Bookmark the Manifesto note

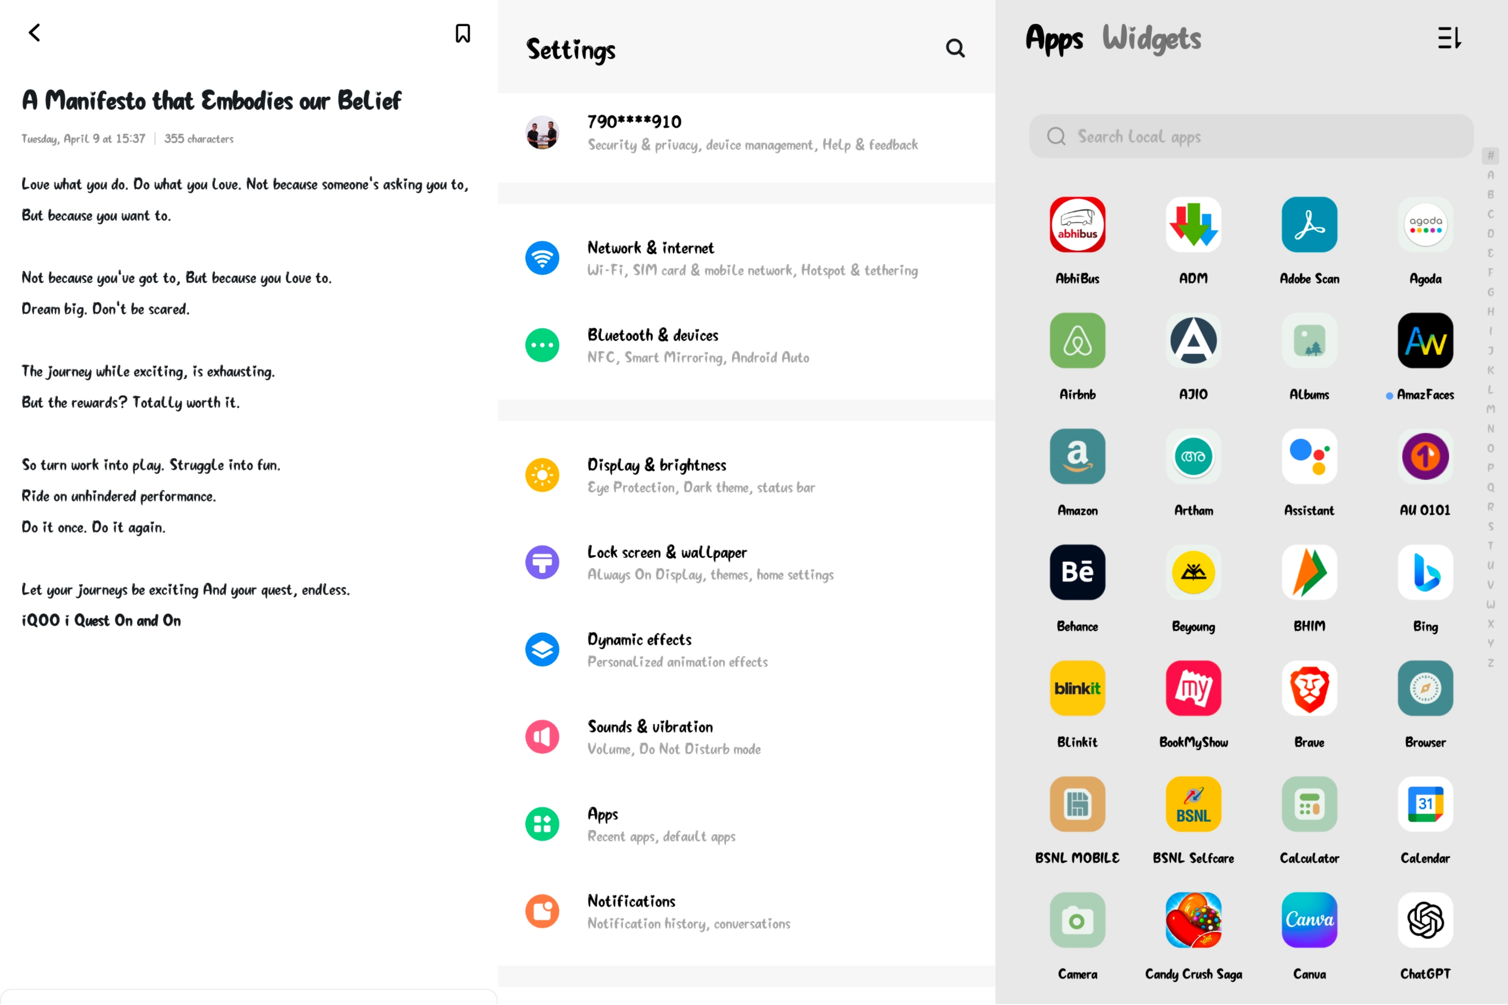[x=462, y=33]
